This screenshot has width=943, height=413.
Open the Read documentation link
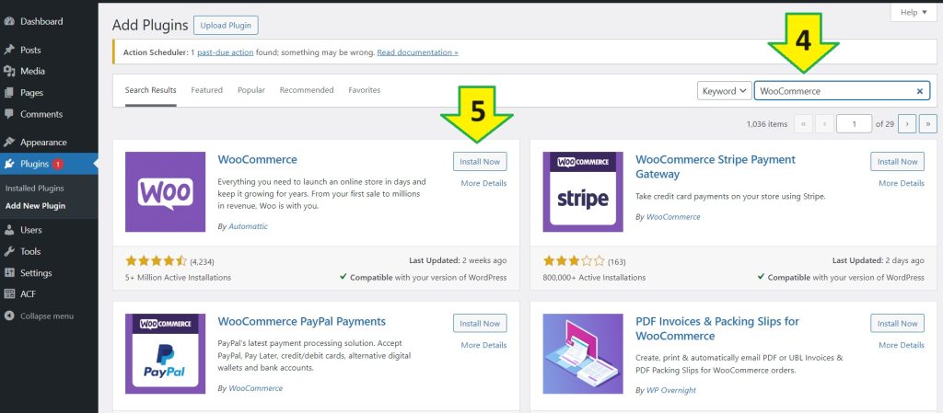pos(417,52)
